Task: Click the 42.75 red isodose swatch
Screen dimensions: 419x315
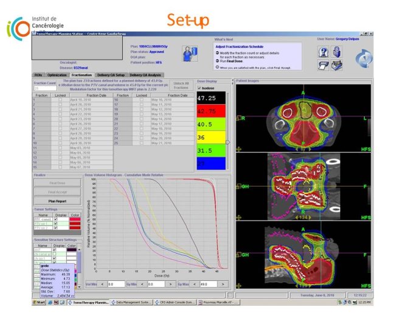Action: click(211, 111)
